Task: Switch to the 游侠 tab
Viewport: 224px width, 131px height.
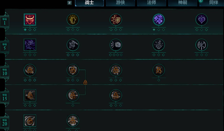Action: pyautogui.click(x=120, y=3)
